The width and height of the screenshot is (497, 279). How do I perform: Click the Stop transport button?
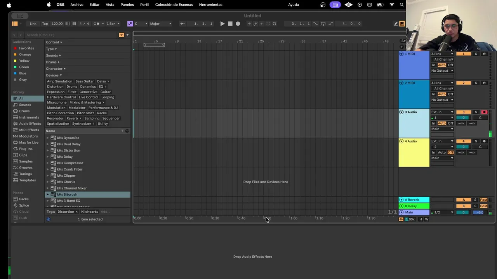230,24
